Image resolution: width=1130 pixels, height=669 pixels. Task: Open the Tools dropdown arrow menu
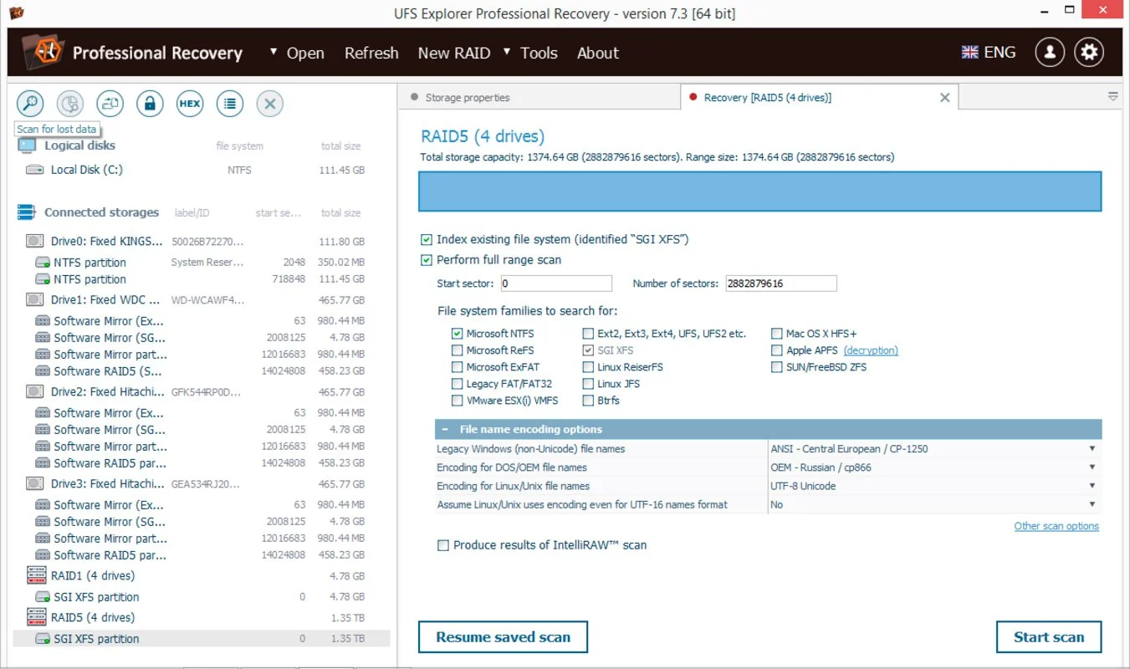507,52
